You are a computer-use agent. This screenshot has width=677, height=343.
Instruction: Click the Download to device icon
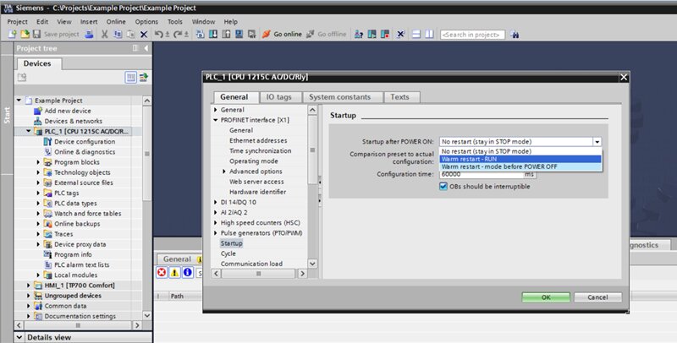coord(213,34)
